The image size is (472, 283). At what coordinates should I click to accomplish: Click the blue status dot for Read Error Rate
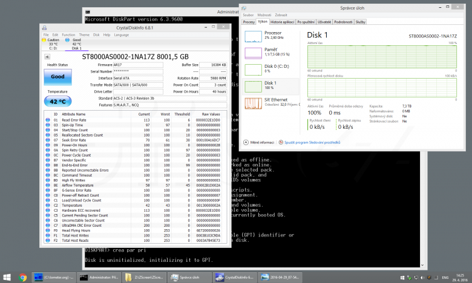coord(48,120)
